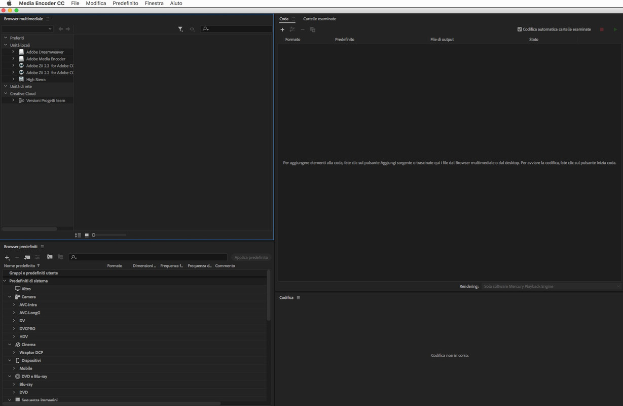Click the red Stop queue button
Image resolution: width=623 pixels, height=406 pixels.
pyautogui.click(x=602, y=29)
